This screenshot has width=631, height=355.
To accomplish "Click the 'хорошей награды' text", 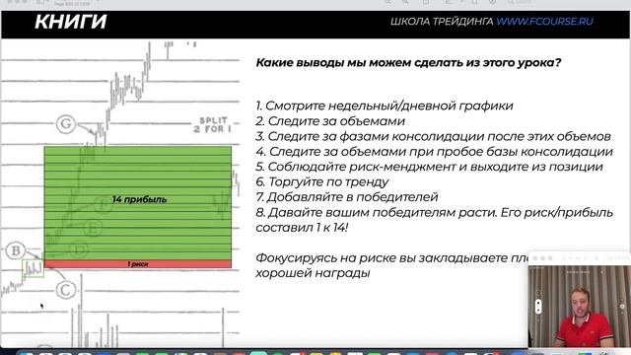I will [x=313, y=273].
